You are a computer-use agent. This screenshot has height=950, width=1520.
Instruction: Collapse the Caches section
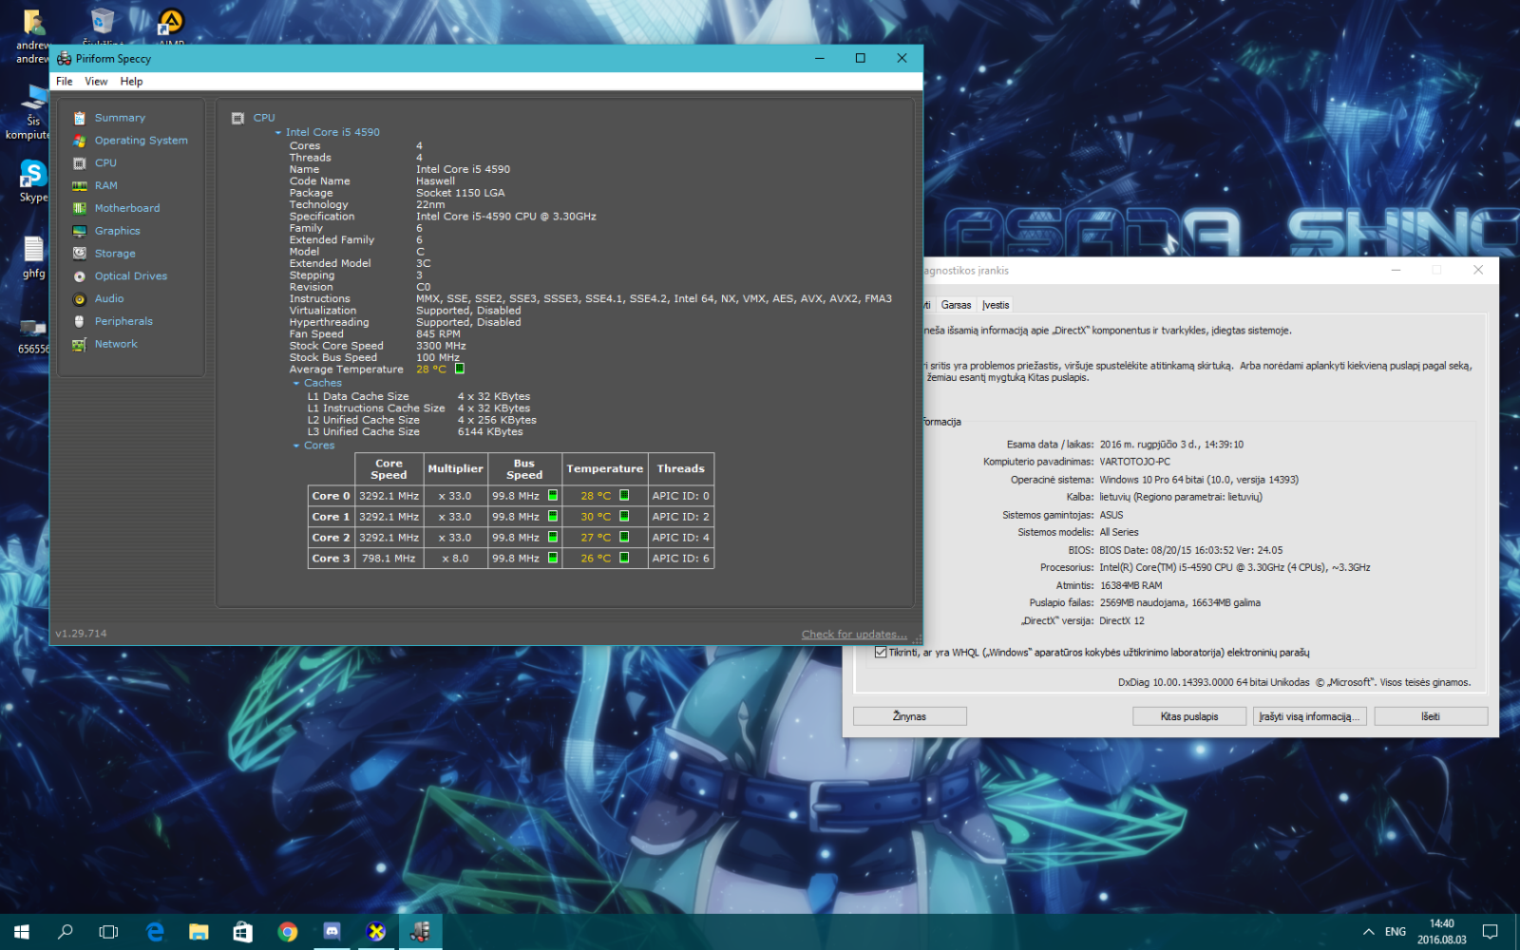click(296, 384)
